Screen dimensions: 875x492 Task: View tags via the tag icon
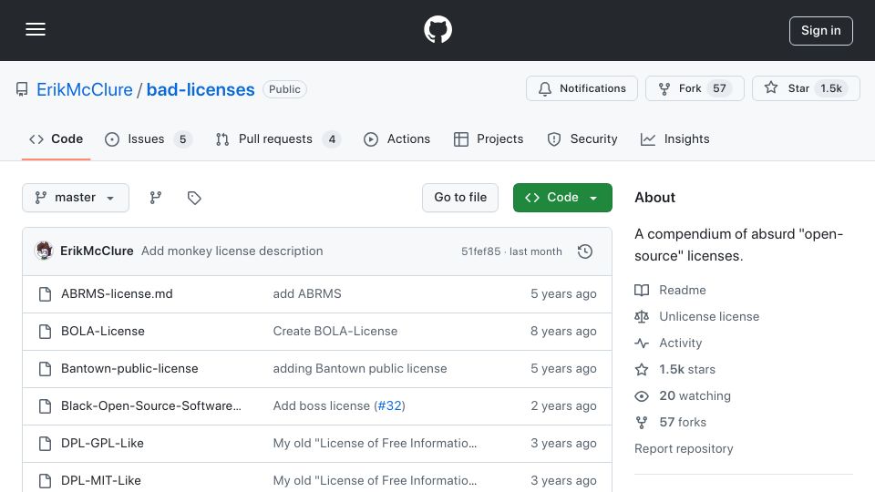coord(194,198)
